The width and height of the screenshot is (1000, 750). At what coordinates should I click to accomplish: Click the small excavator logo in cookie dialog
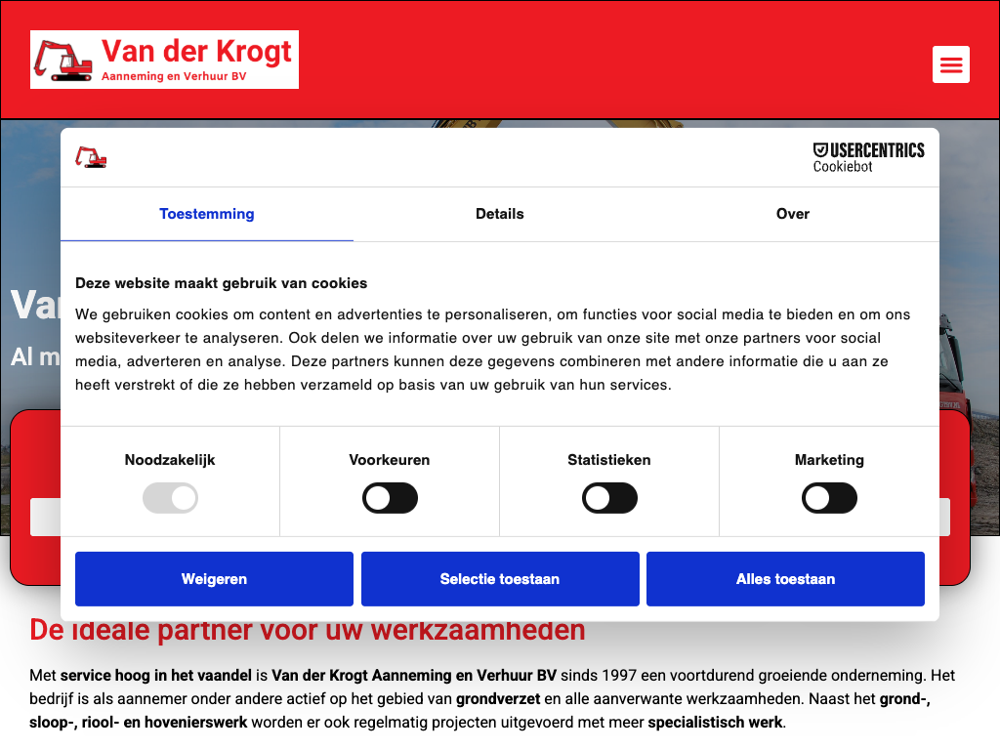pos(91,157)
